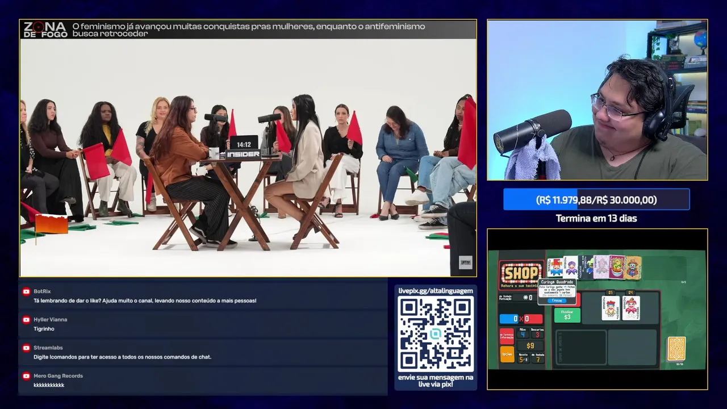The height and width of the screenshot is (409, 727).
Task: Click the R$ 11.979,88 donation progress bar
Action: (x=596, y=200)
